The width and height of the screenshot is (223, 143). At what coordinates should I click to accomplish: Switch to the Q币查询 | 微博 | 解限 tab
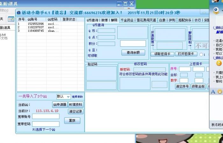coord(102,20)
